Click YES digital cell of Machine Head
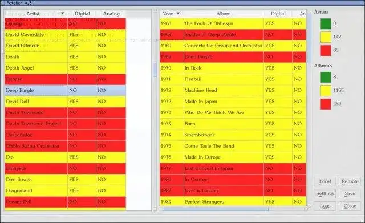This screenshot has width=365, height=223. [278, 90]
